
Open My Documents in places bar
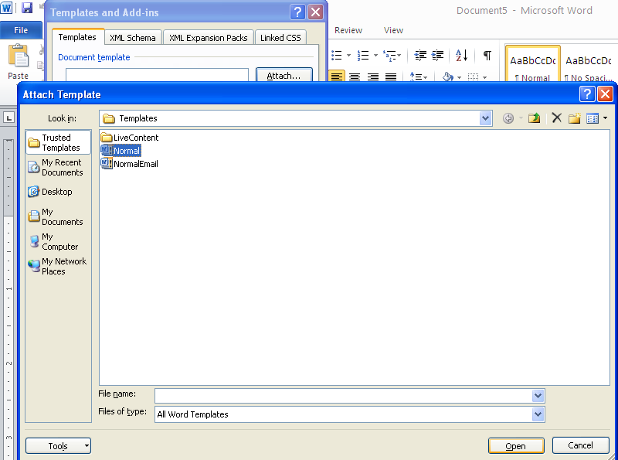(x=59, y=216)
